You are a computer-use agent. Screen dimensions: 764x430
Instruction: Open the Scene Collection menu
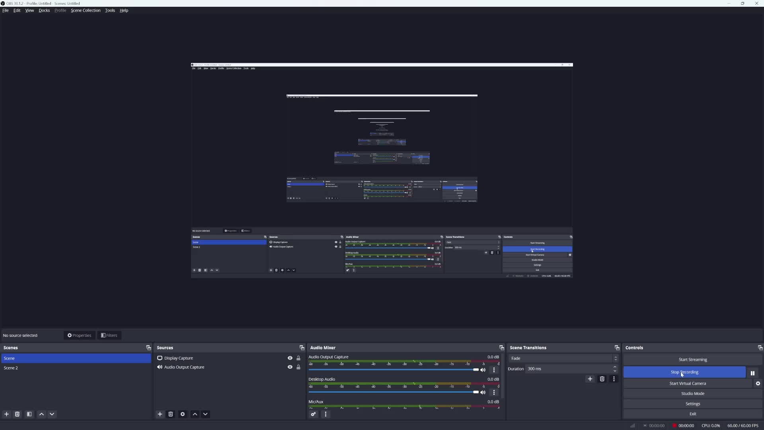coord(86,10)
